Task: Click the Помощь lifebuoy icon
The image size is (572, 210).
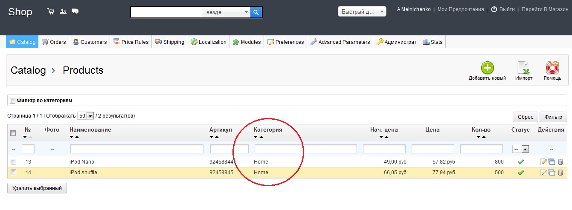Action: pyautogui.click(x=552, y=68)
